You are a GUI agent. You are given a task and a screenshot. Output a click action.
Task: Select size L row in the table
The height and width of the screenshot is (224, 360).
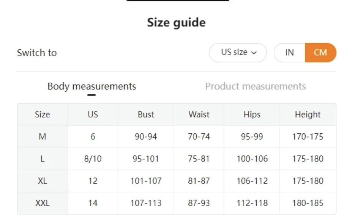tap(42, 159)
